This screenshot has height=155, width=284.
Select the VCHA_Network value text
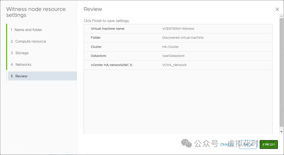click(x=174, y=65)
